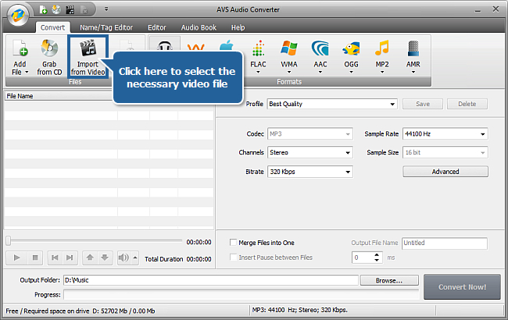Click the pause duration ms value field

pos(363,258)
